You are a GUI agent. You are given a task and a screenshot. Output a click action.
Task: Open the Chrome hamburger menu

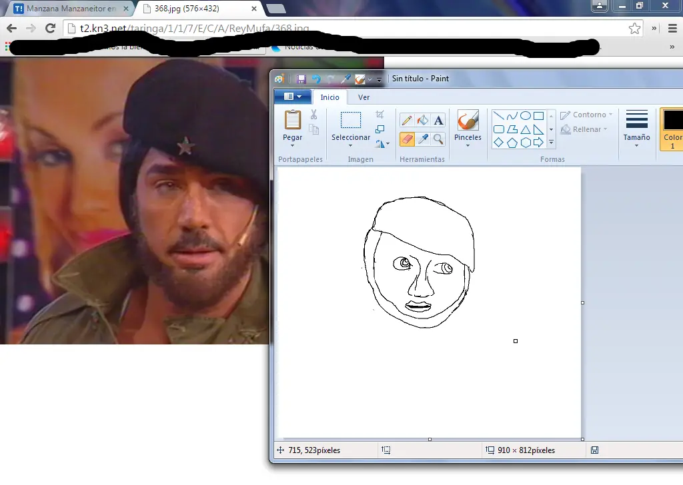click(672, 28)
